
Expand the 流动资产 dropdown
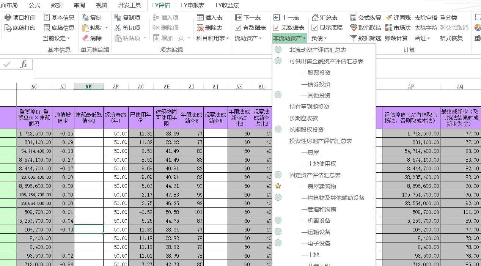click(248, 38)
